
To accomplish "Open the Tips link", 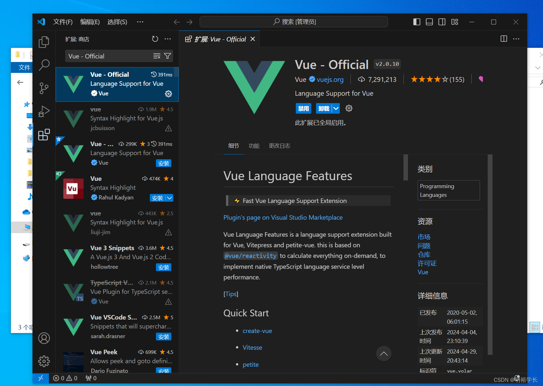I will coord(231,294).
